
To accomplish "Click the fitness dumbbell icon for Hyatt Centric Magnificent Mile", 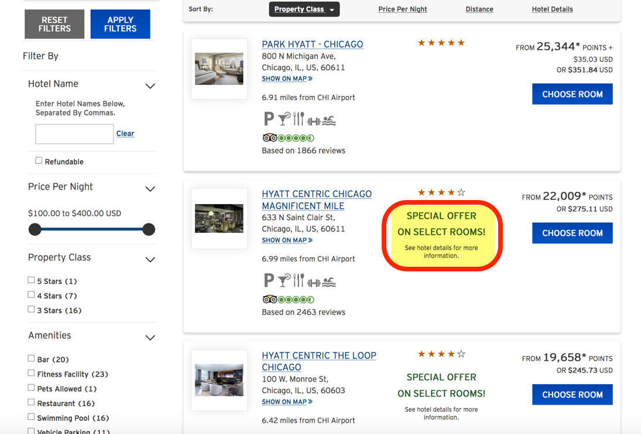I will coord(314,283).
